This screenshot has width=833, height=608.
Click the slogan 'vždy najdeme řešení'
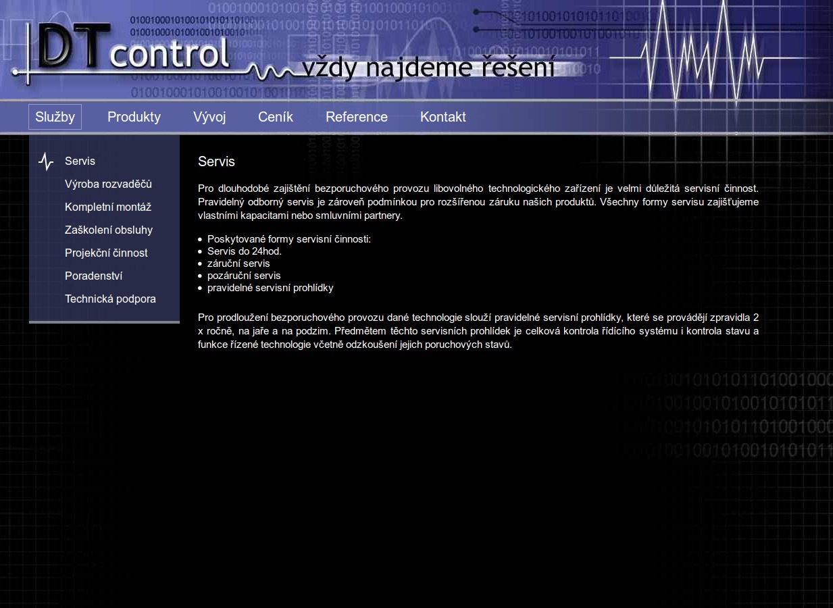(428, 68)
